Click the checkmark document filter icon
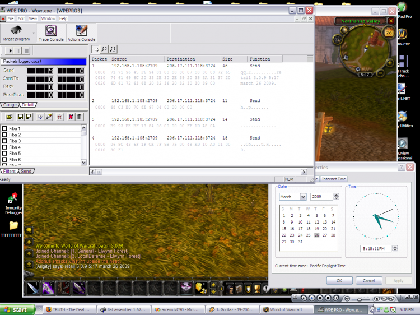 pos(40,117)
